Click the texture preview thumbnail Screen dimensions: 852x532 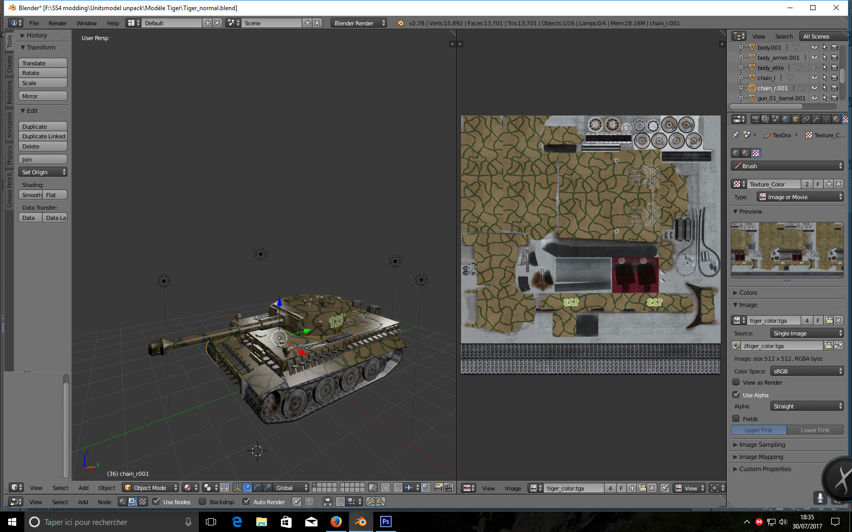(787, 249)
